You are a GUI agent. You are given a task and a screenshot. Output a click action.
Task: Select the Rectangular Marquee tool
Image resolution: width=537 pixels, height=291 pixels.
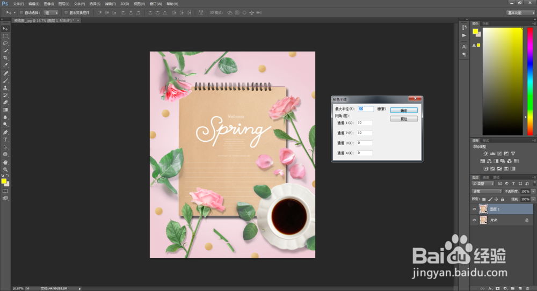5,36
